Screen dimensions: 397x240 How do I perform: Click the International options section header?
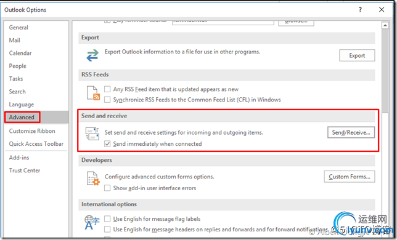tap(227, 204)
